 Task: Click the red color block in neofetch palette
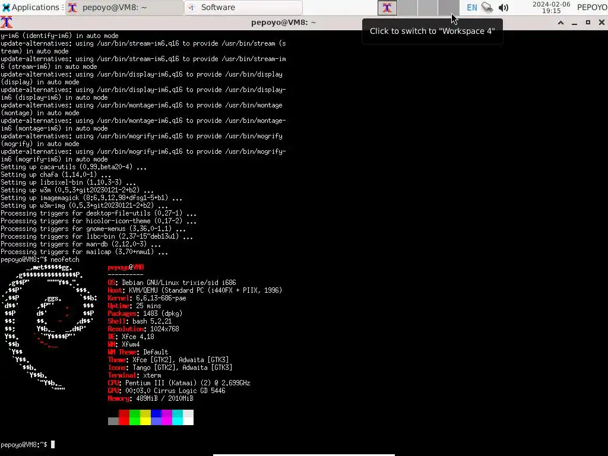pos(123,417)
